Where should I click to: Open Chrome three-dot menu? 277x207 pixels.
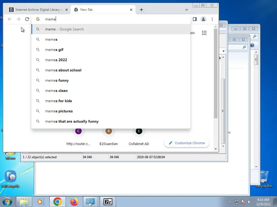tap(212, 19)
